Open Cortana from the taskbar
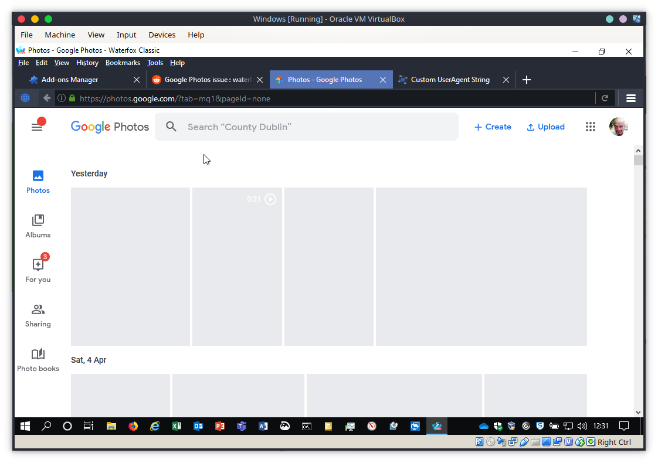658x463 pixels. [67, 426]
